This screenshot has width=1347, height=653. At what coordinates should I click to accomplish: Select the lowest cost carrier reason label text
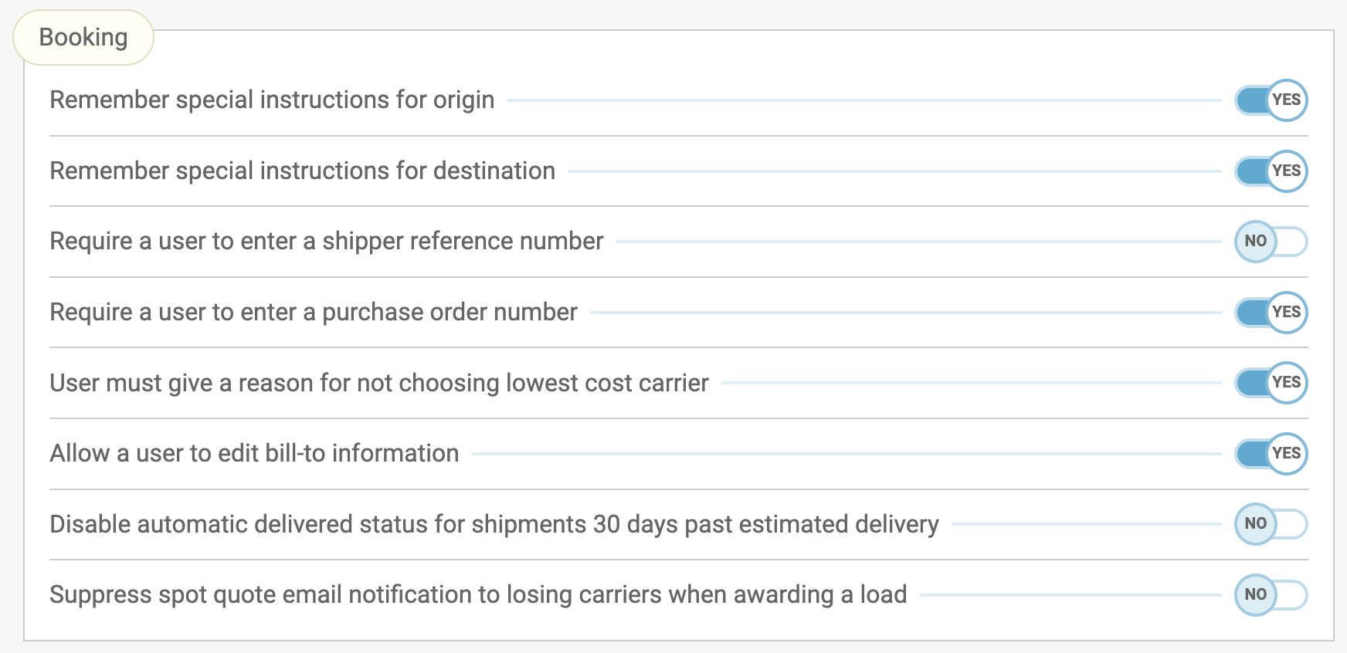(378, 383)
